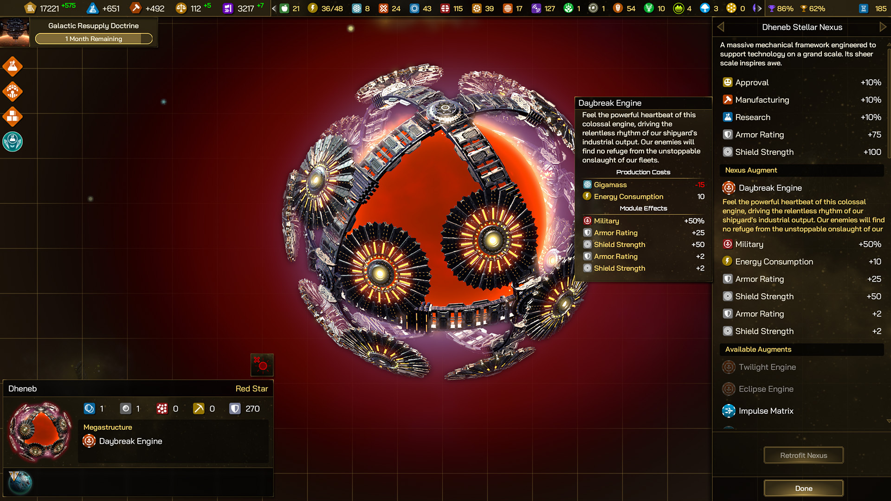Viewport: 891px width, 501px height.
Task: Click the Daybreak Engine icon under Nexus Augment
Action: pyautogui.click(x=729, y=188)
